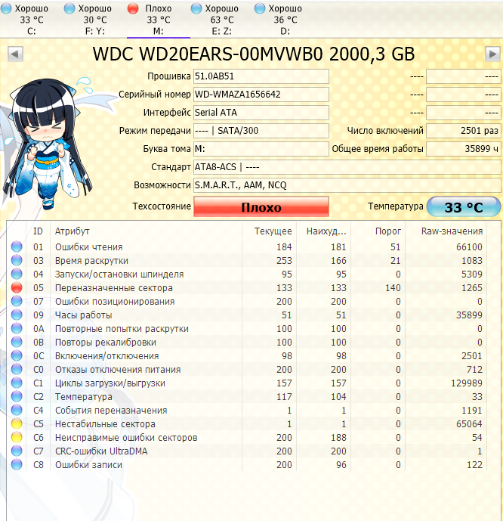This screenshot has height=521, width=503.
Task: Select the CRC-ошибки UltraDMA attribute name
Action: pyautogui.click(x=101, y=451)
